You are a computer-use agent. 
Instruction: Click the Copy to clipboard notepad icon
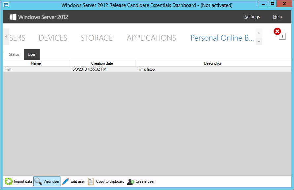pos(91,181)
